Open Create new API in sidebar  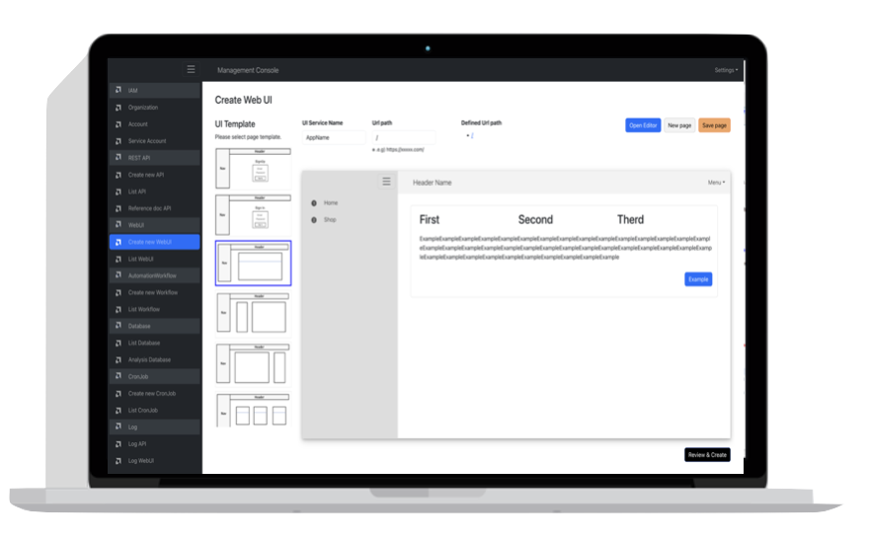(146, 175)
